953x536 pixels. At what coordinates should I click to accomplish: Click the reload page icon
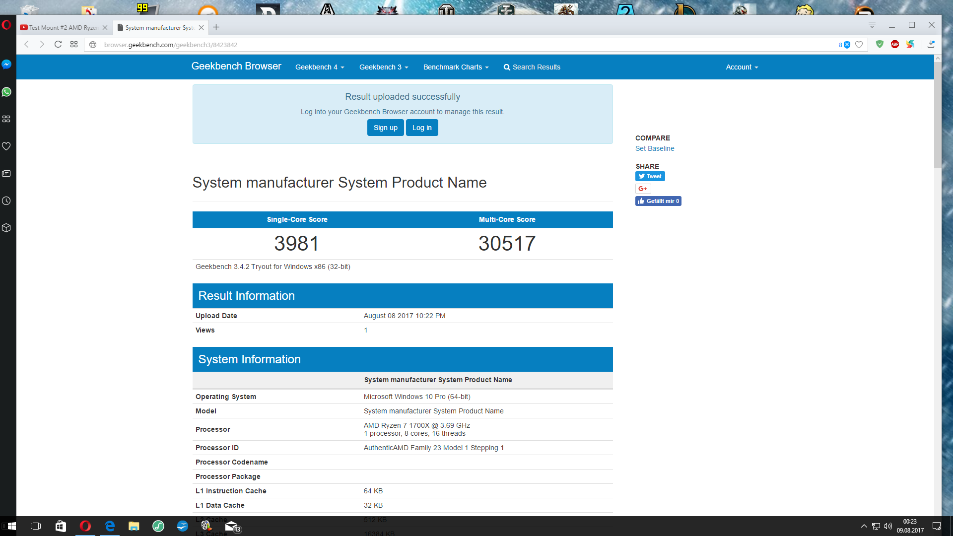pos(58,45)
